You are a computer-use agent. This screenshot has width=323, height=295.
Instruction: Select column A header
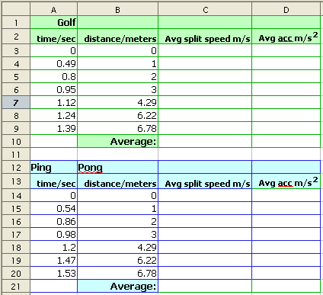[x=53, y=10]
